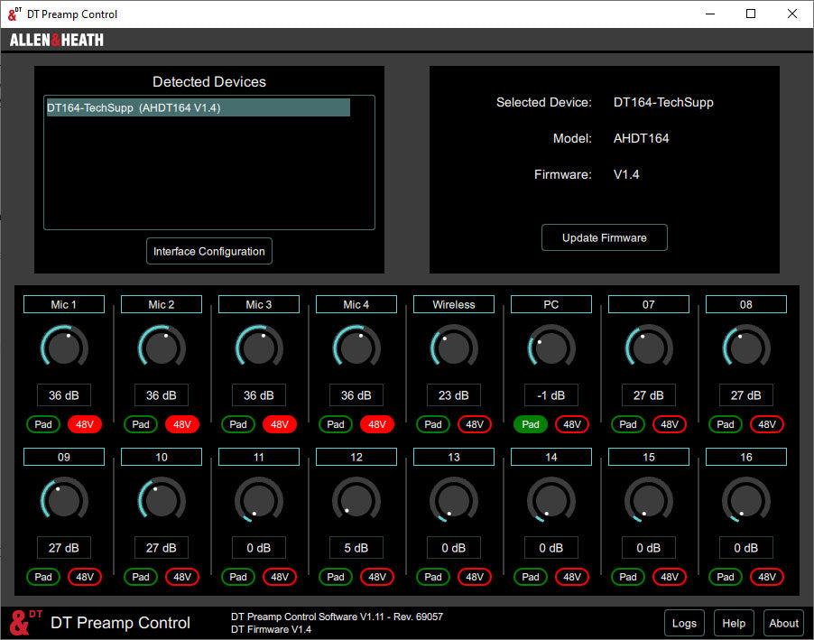
Task: Enable the Pad on channel 09
Action: click(43, 577)
